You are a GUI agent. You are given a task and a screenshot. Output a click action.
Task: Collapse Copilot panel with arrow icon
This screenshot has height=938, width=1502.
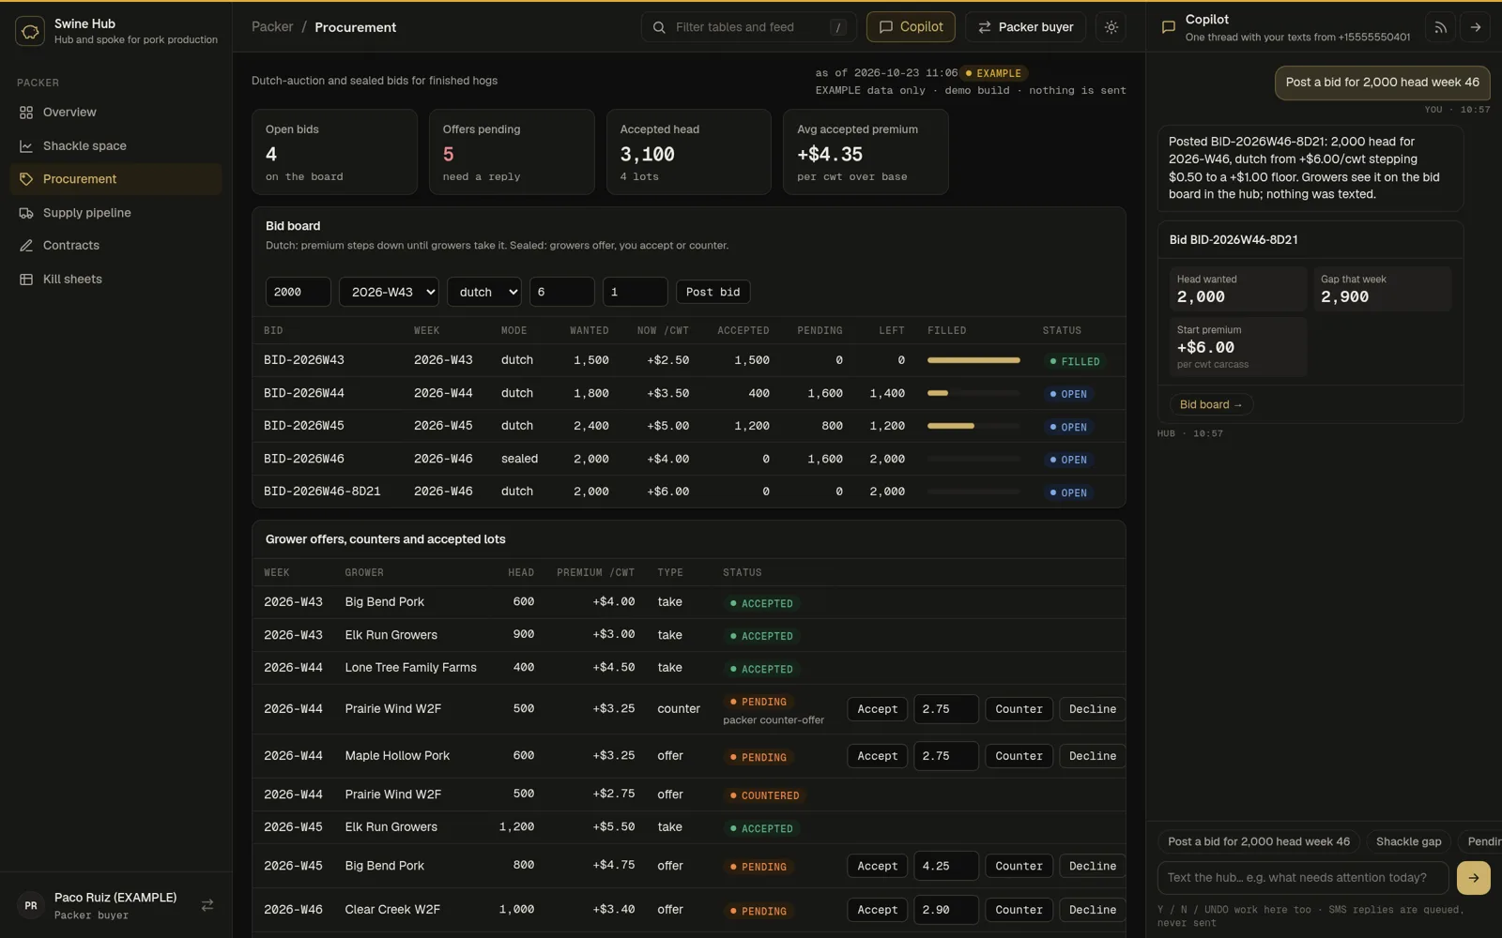pyautogui.click(x=1476, y=27)
